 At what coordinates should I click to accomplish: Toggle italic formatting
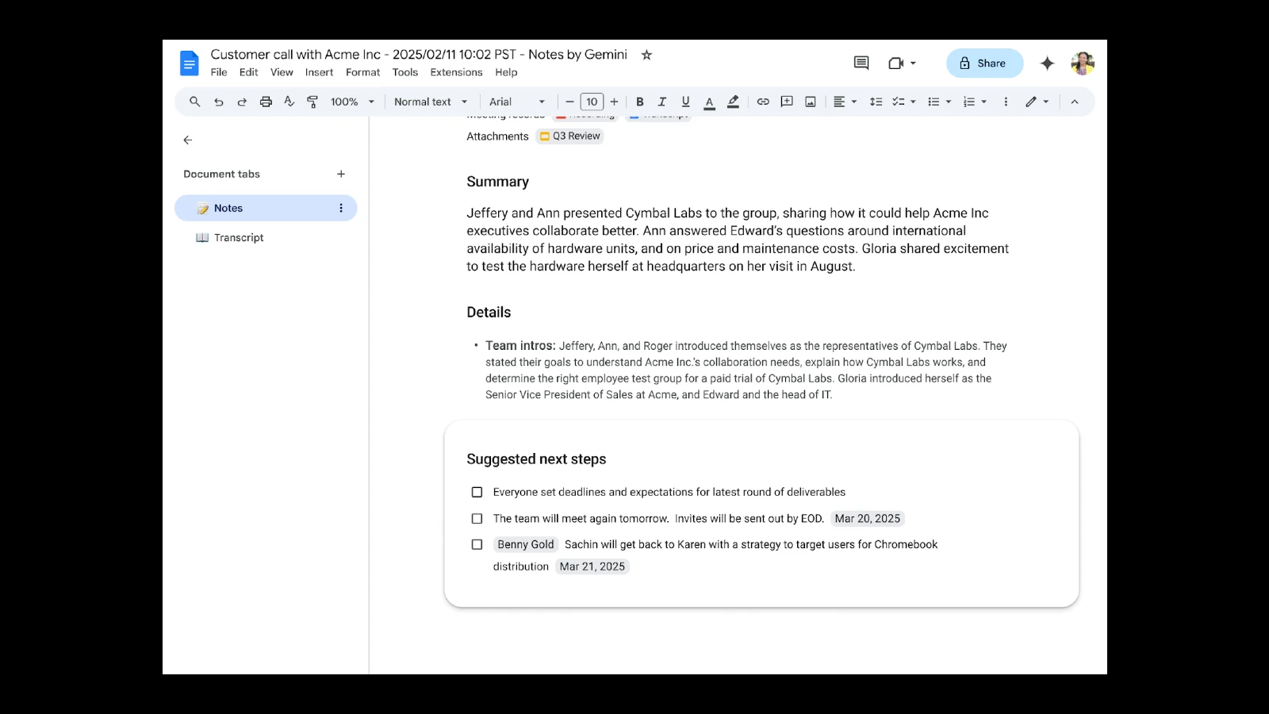(x=662, y=102)
